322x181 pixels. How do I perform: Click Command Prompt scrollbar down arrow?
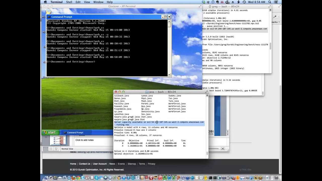pos(169,74)
